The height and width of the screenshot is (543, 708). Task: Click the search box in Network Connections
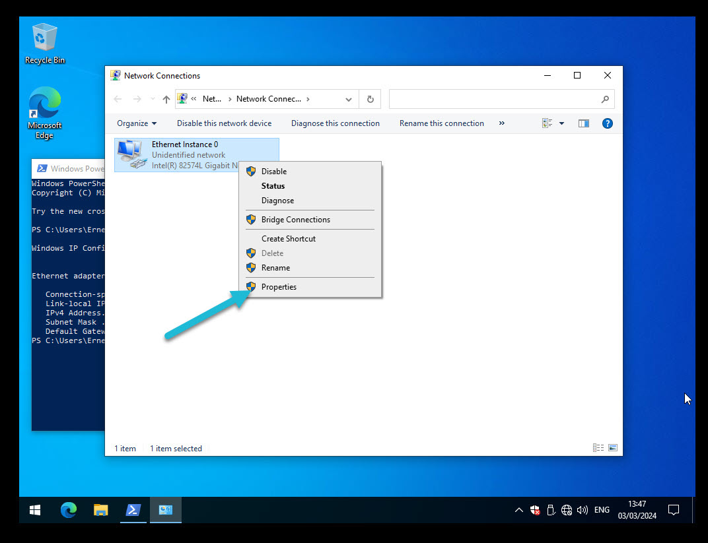(495, 100)
